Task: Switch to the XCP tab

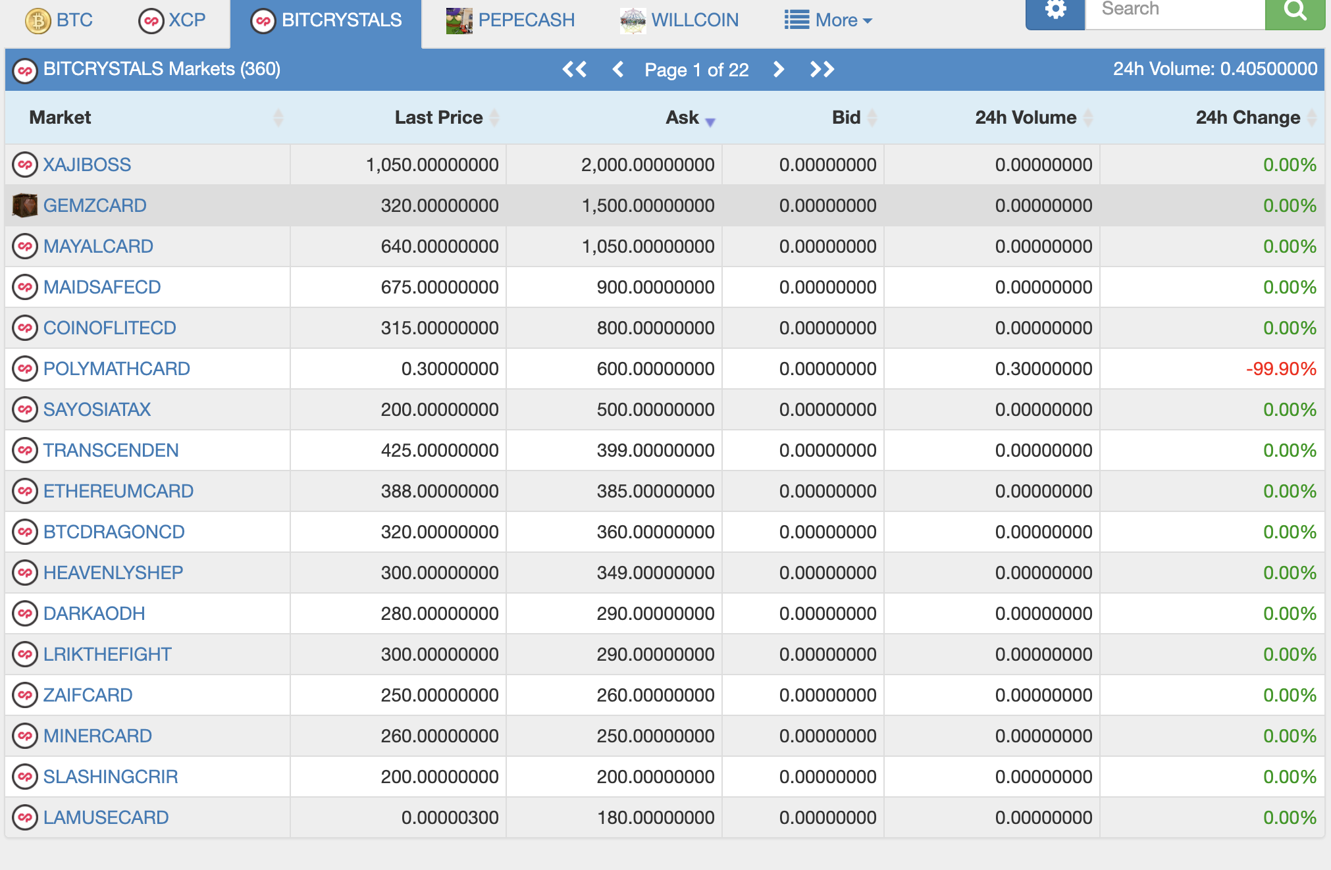Action: 172,21
